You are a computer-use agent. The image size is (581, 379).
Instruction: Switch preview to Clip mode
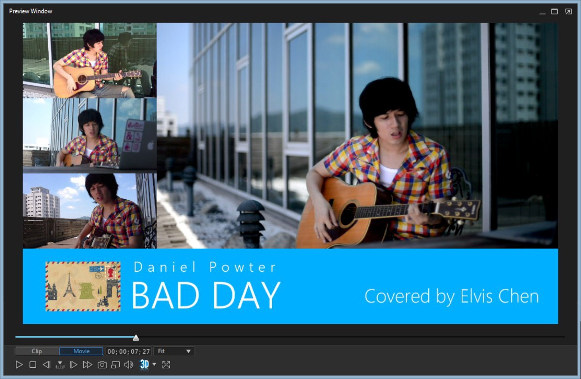(x=37, y=351)
